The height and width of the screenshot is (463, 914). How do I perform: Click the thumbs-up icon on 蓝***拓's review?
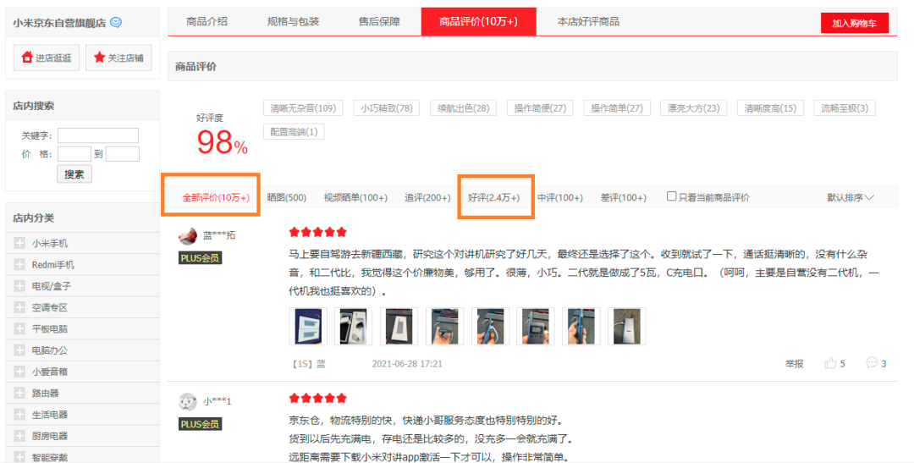(x=831, y=363)
